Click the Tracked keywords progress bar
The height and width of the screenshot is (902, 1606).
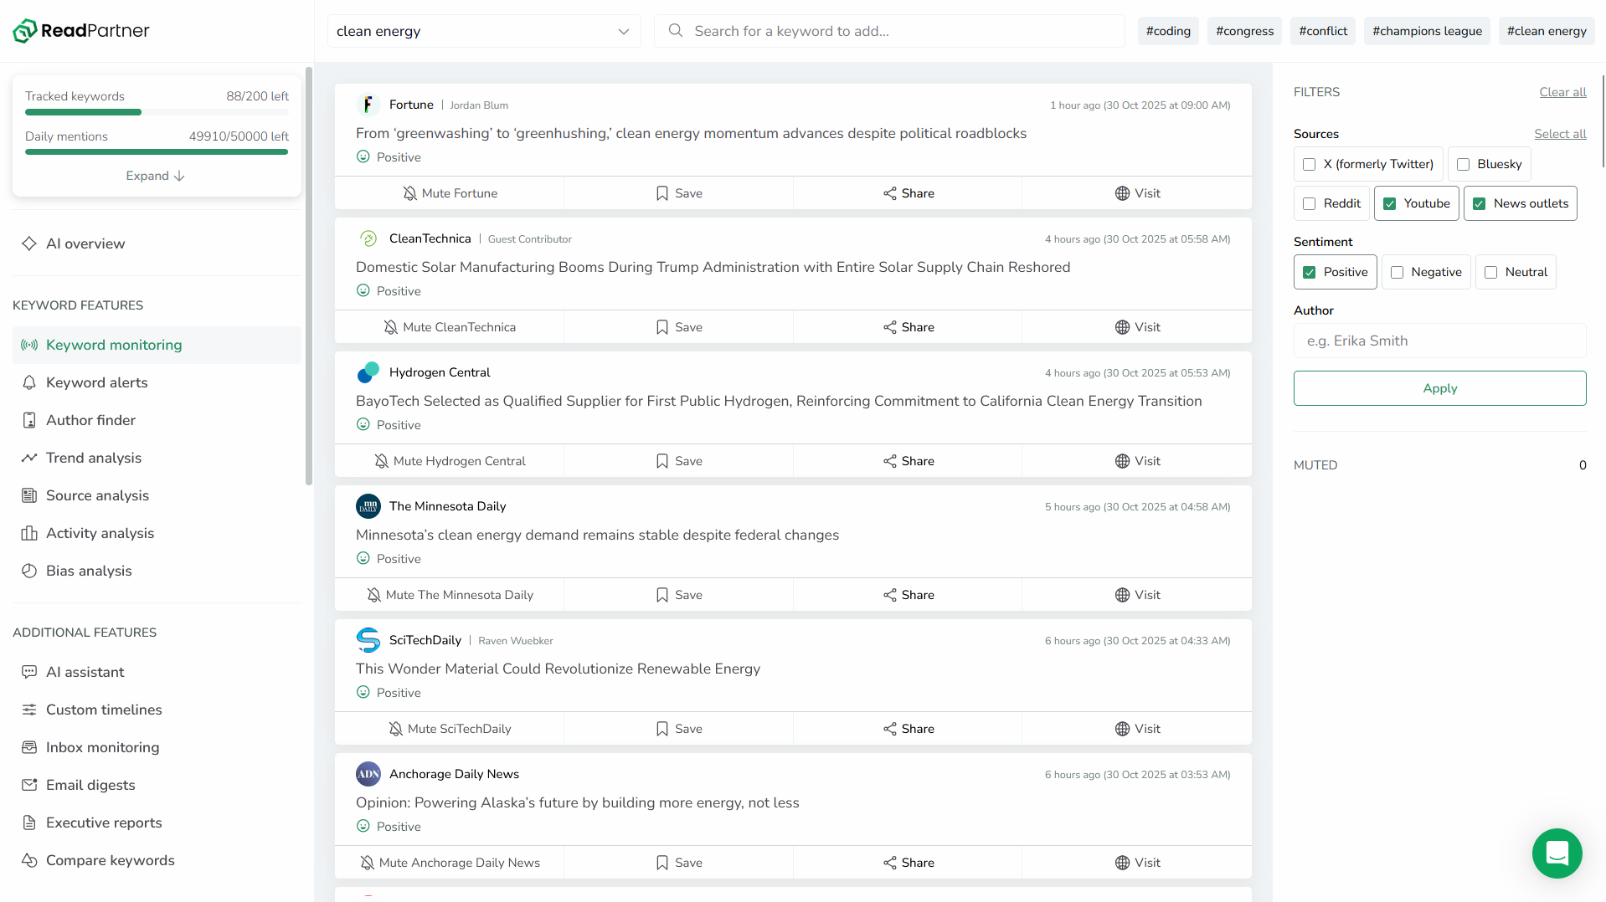pyautogui.click(x=157, y=112)
